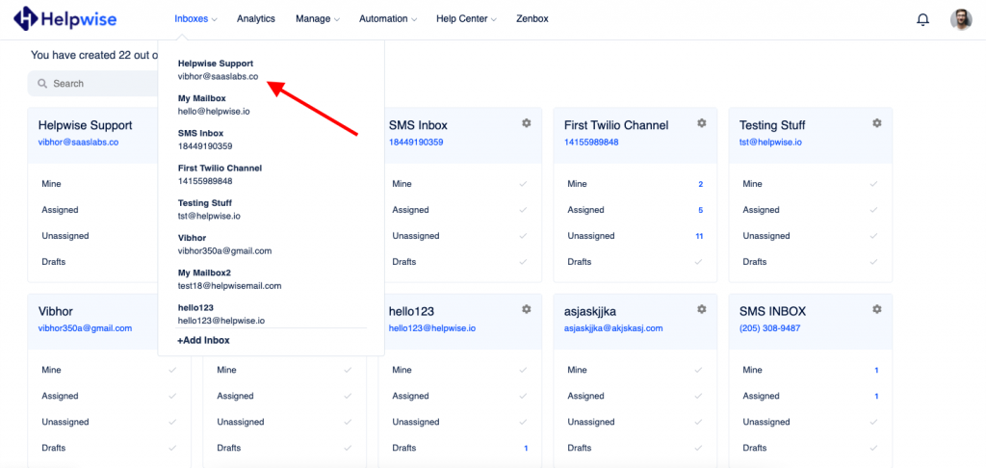986x468 pixels.
Task: Click count 2 for Mine in Twilio card
Action: pyautogui.click(x=701, y=184)
